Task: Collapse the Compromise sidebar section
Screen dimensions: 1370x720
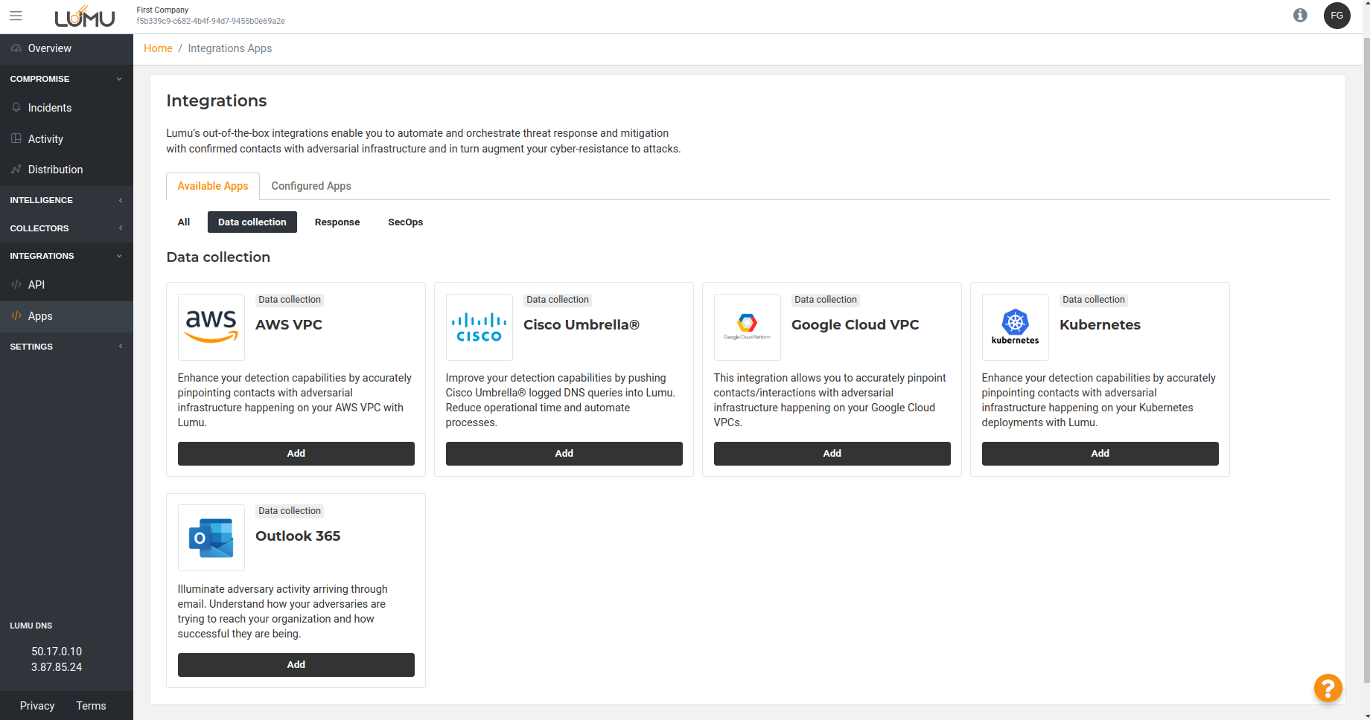Action: coord(66,79)
